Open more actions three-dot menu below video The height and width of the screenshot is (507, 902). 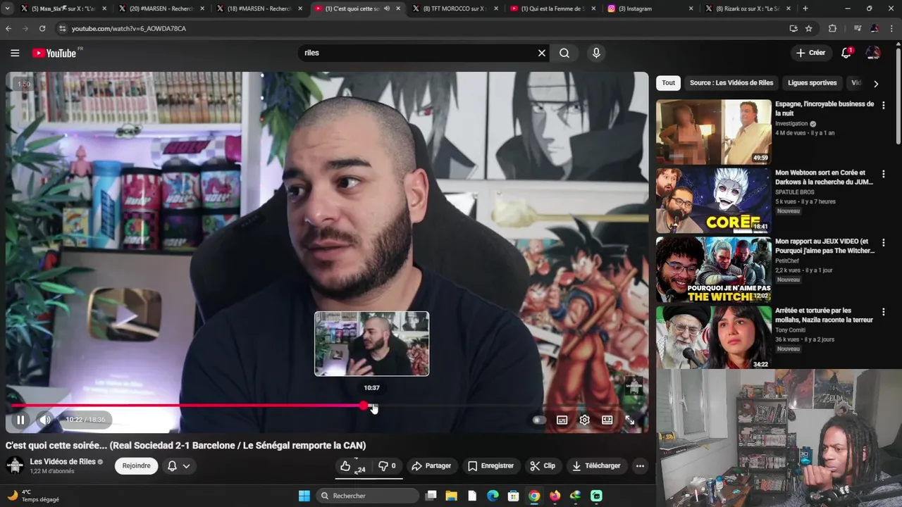(640, 465)
